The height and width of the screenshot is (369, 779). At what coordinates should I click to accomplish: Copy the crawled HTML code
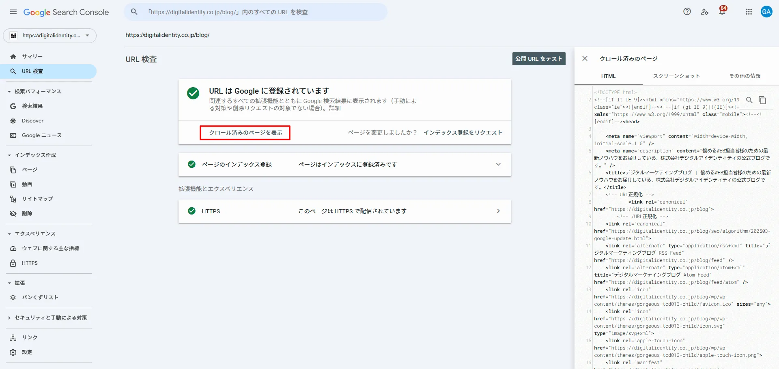tap(762, 100)
